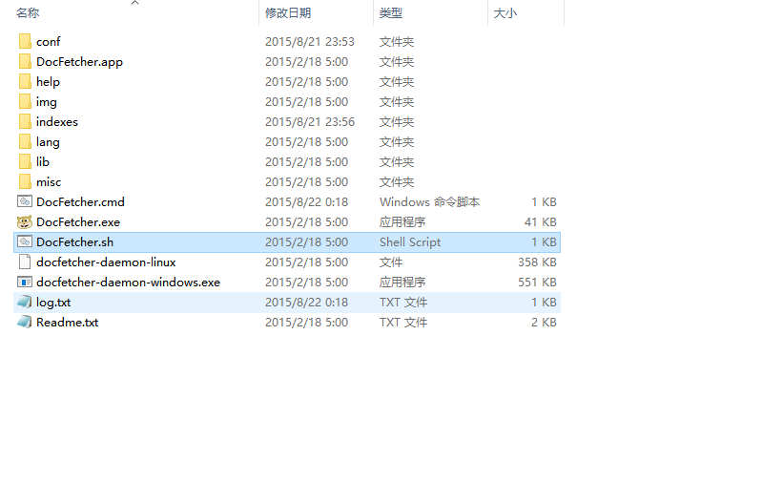Image resolution: width=762 pixels, height=503 pixels.
Task: Select the misc folder name
Action: 49,182
